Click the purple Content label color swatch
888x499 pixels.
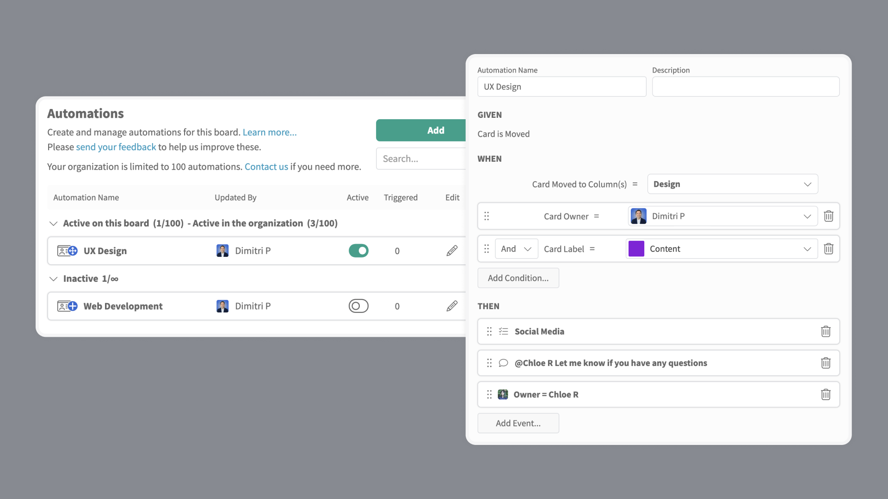click(636, 249)
